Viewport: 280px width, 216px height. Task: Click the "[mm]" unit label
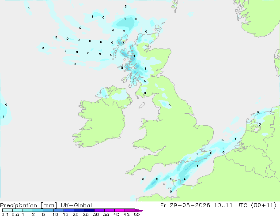(x=49, y=205)
